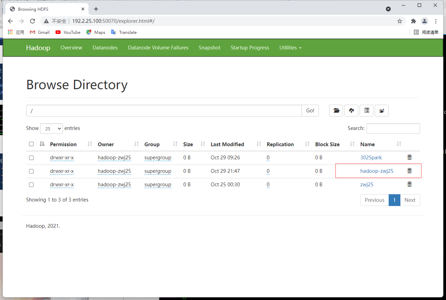Open the 302Spark directory link

(x=371, y=157)
